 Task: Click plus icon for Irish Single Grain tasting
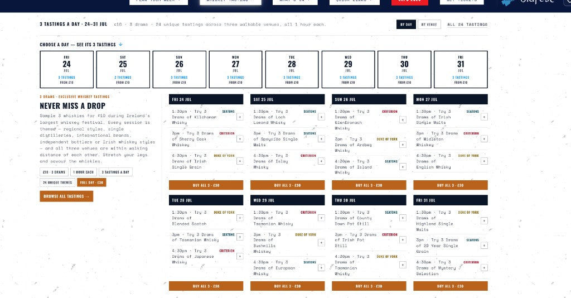[x=240, y=161]
